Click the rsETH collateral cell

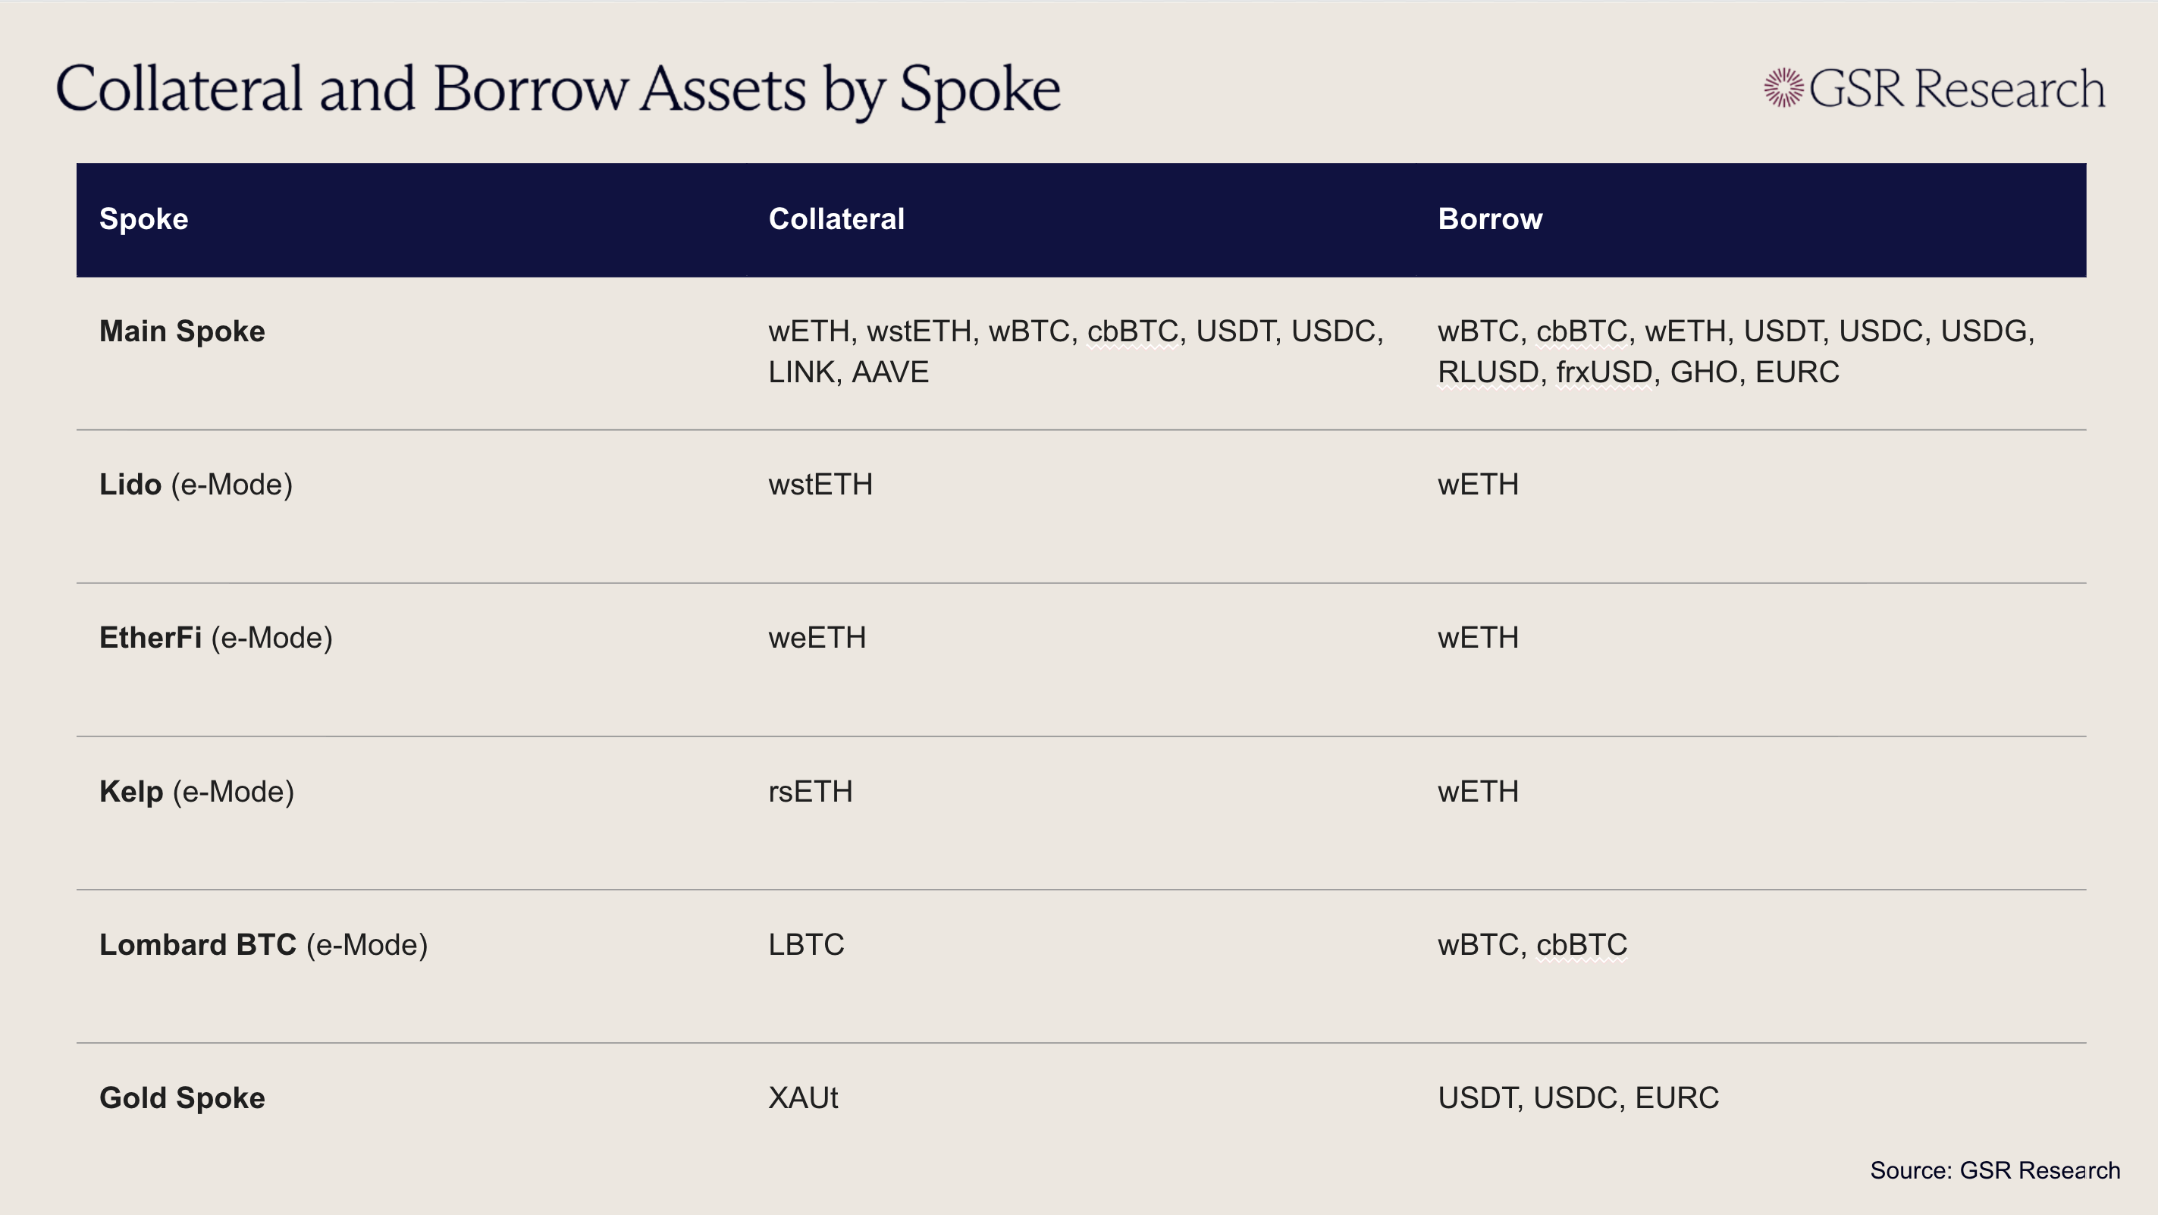point(810,791)
